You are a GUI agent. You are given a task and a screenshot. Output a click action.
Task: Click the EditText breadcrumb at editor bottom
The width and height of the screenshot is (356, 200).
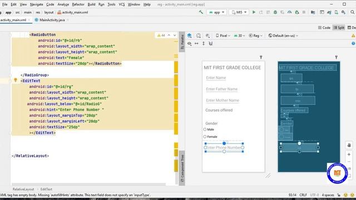point(46,189)
